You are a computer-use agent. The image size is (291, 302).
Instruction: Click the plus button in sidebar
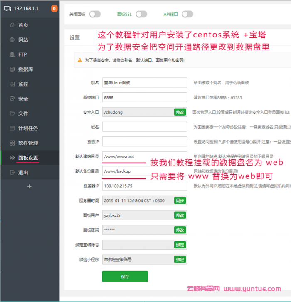click(29, 186)
